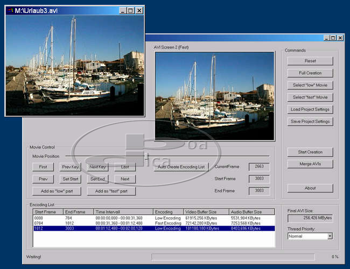The width and height of the screenshot is (350, 269).
Task: Click the Full Creation button
Action: click(x=310, y=73)
